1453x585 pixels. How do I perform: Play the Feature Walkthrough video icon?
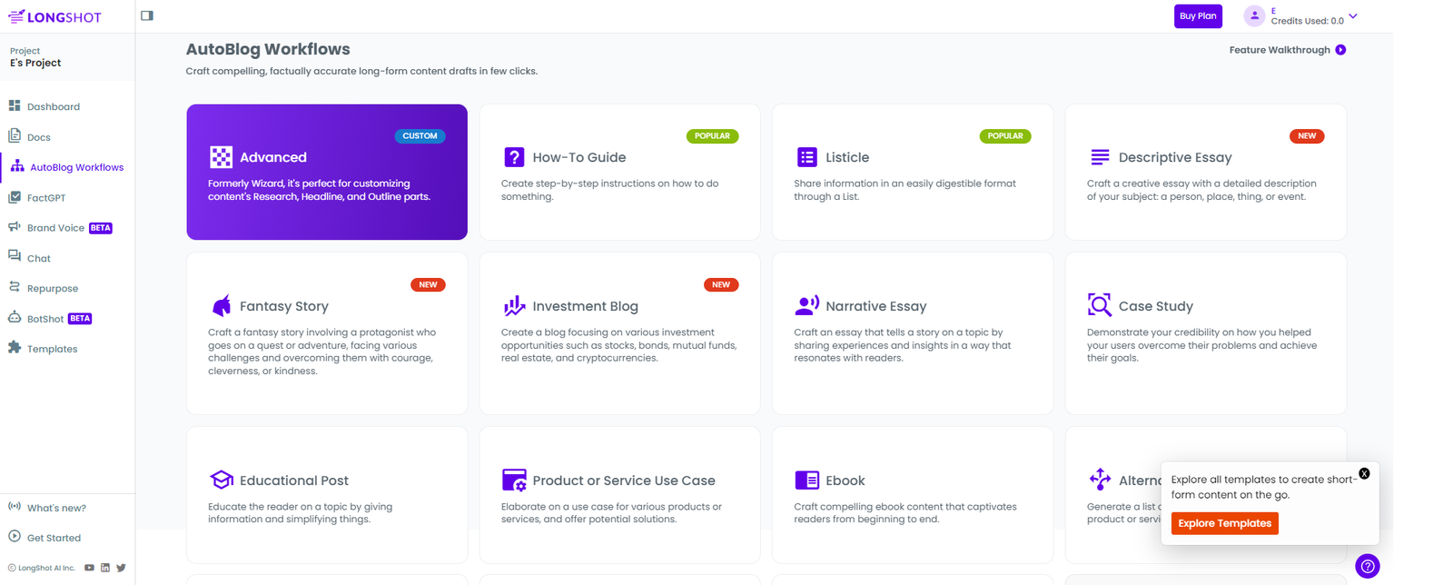click(1340, 50)
